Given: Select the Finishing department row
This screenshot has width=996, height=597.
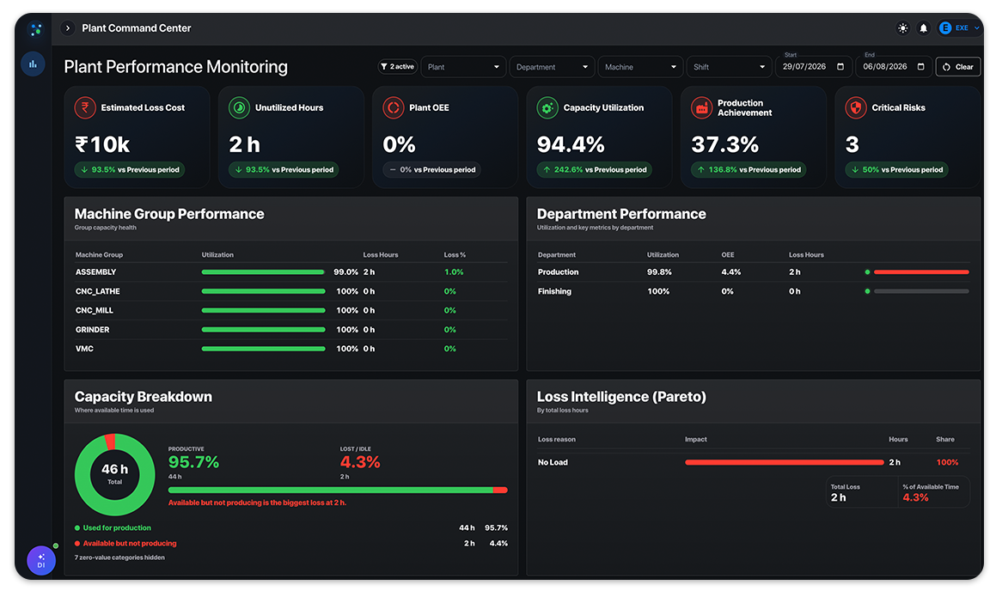Looking at the screenshot, I should [754, 291].
